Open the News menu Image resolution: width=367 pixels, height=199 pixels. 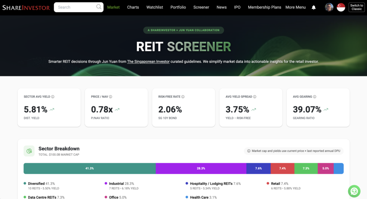click(221, 7)
